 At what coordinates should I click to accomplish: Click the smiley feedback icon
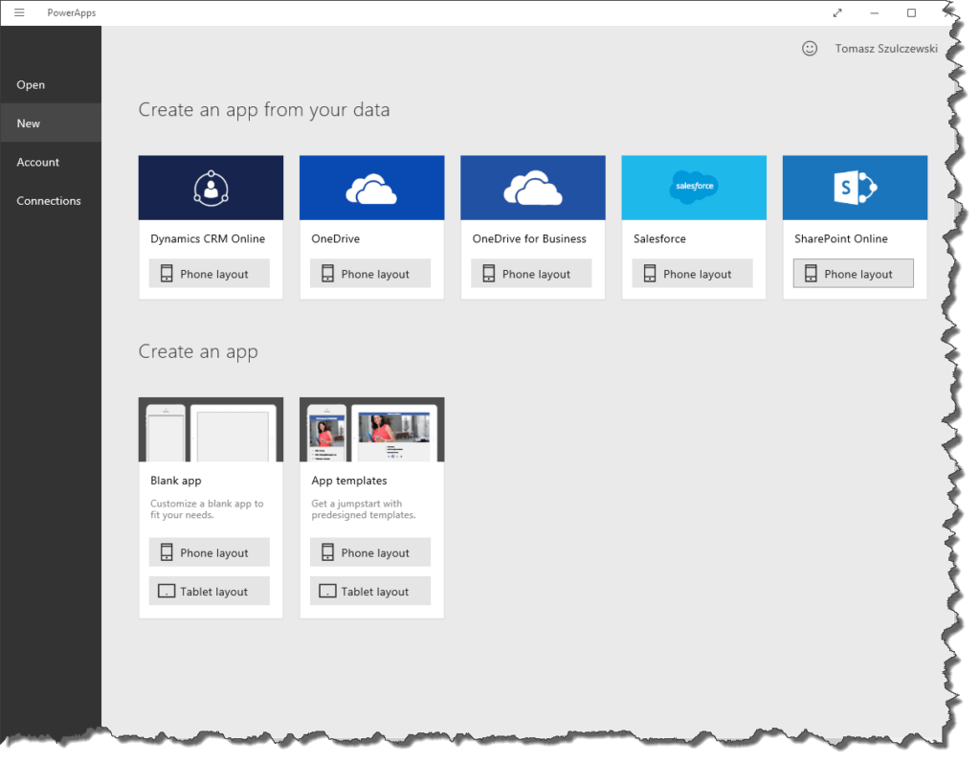(810, 49)
